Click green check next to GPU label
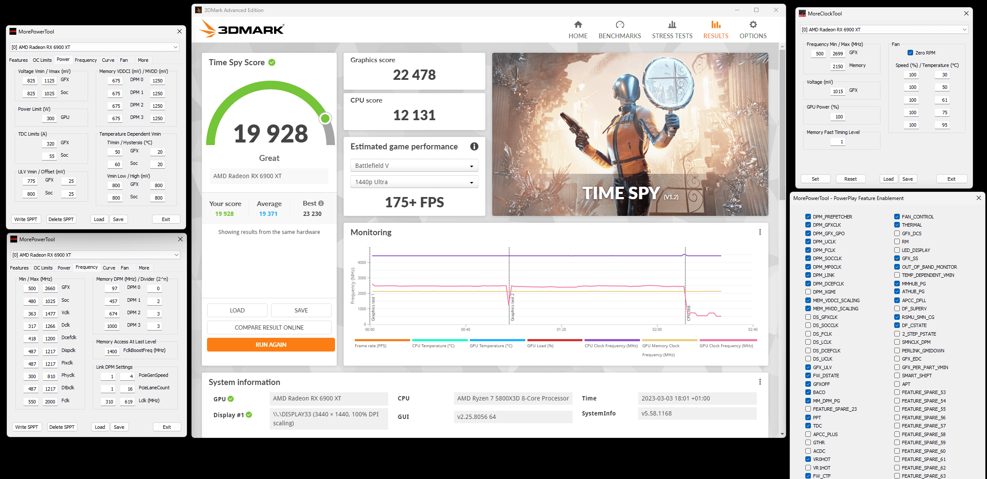The image size is (987, 479). [x=231, y=399]
